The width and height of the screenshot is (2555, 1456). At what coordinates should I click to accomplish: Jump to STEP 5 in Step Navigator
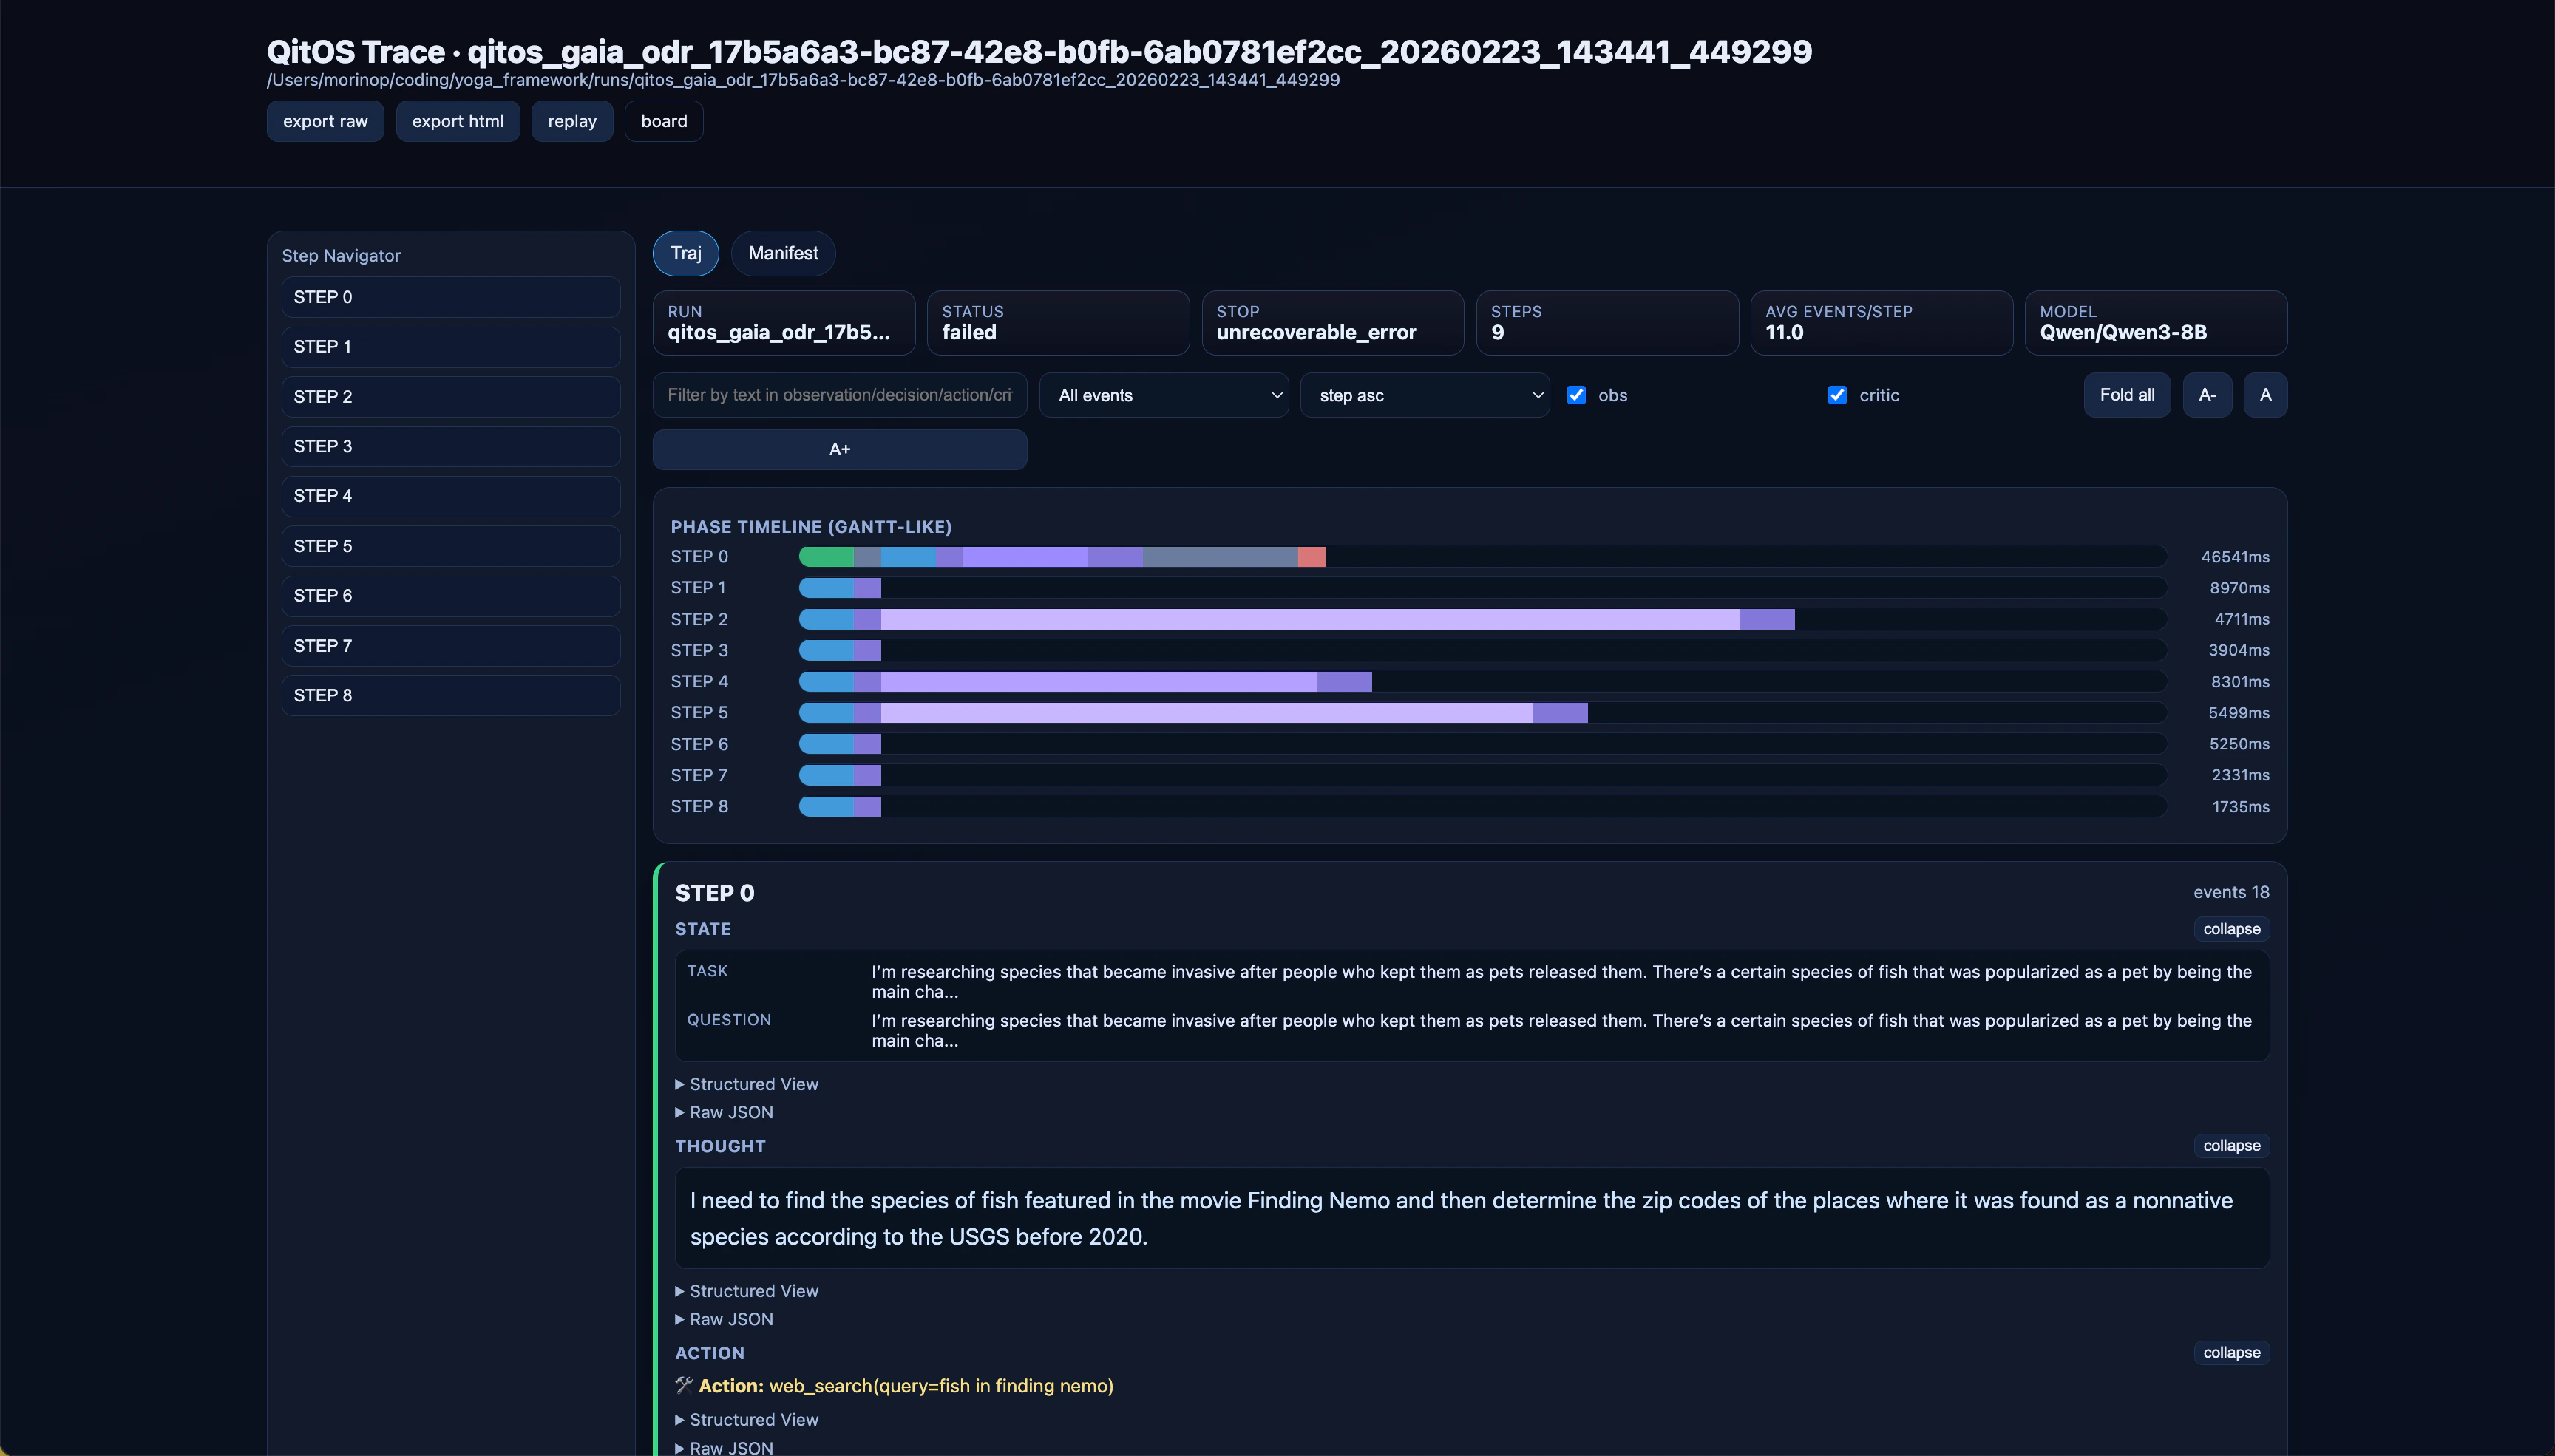coord(450,546)
